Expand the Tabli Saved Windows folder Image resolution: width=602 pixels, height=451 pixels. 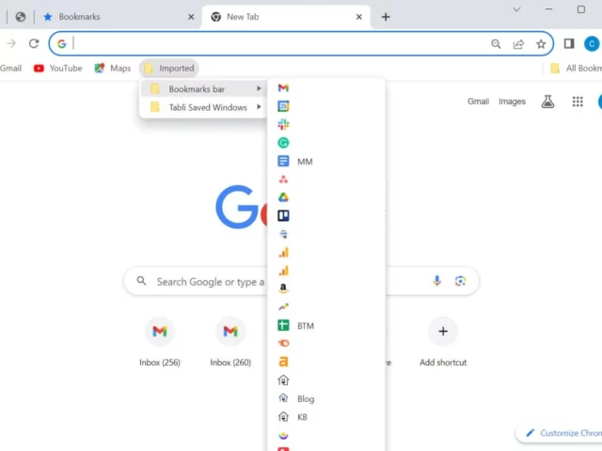click(203, 107)
